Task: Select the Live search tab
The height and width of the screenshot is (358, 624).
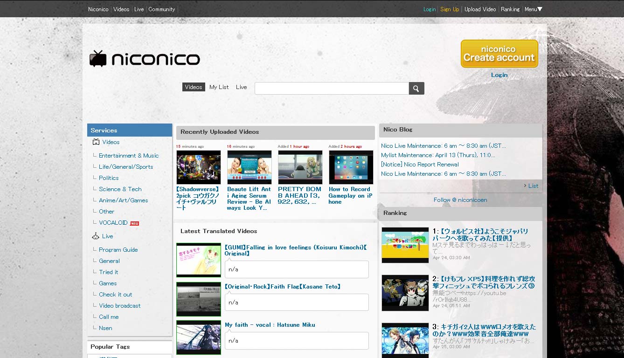Action: tap(241, 87)
